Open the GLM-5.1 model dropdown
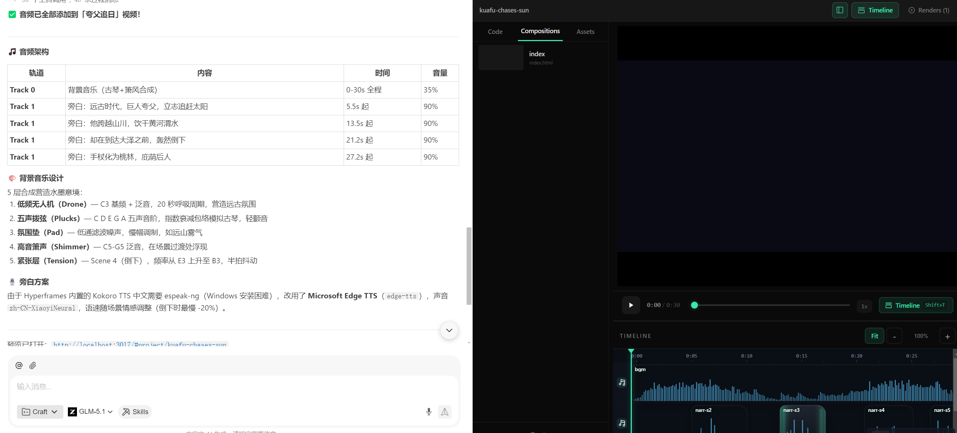Viewport: 957px width, 433px height. pyautogui.click(x=91, y=412)
